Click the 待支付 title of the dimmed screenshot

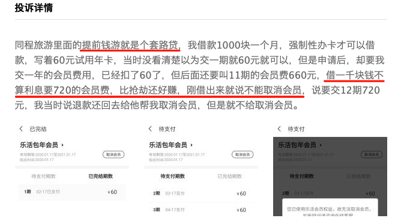296,129
